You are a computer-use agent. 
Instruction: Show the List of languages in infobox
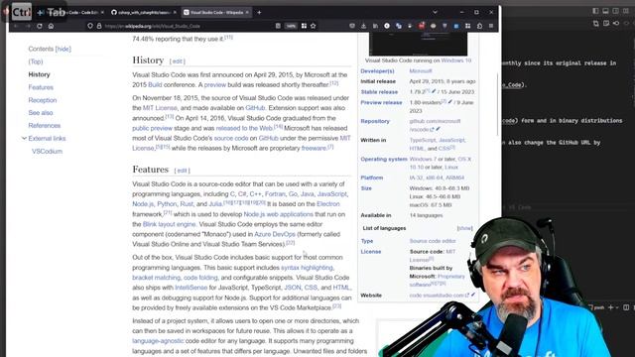[x=464, y=228]
